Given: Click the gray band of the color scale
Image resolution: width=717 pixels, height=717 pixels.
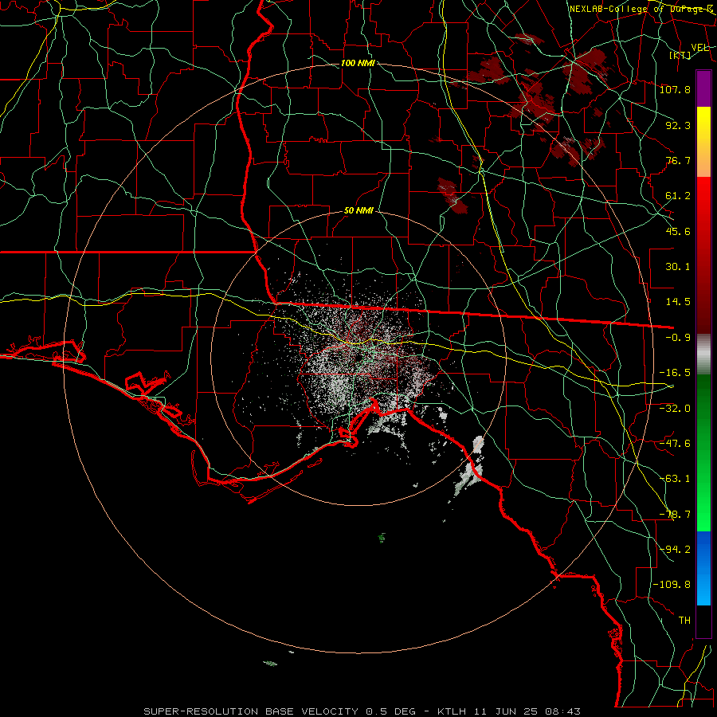Looking at the screenshot, I should (x=703, y=355).
